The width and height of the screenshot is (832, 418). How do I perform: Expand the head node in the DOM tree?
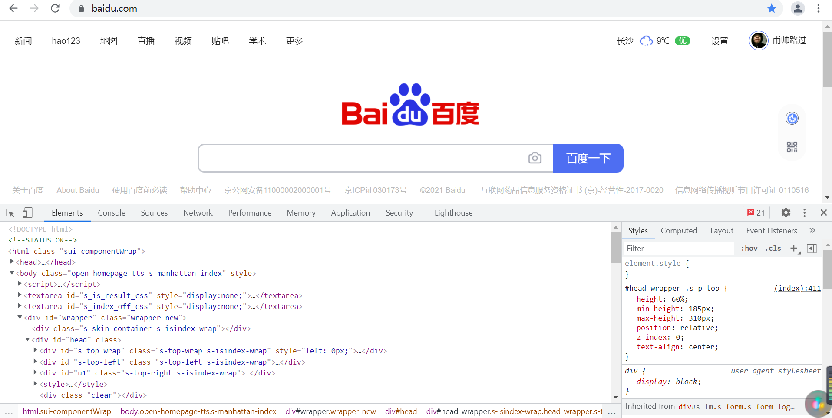coord(12,262)
